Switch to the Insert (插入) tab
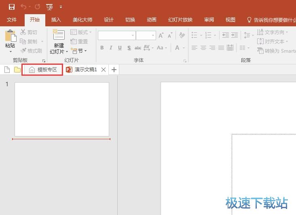This screenshot has width=296, height=215. tap(56, 20)
